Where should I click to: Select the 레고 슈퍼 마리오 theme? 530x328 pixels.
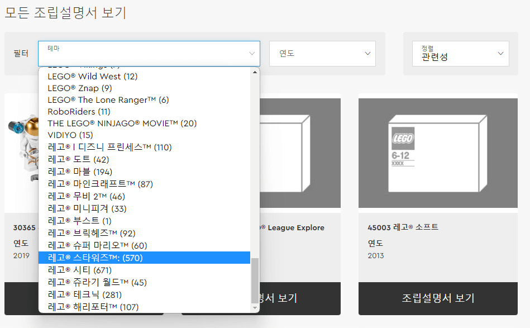click(97, 245)
